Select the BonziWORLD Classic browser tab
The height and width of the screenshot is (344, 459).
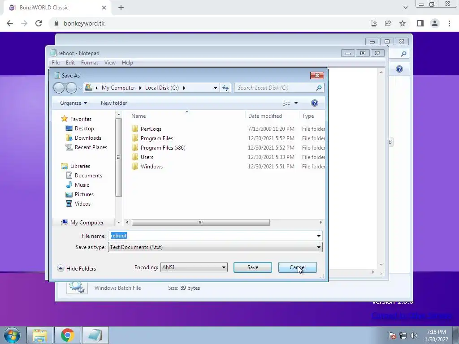[57, 8]
